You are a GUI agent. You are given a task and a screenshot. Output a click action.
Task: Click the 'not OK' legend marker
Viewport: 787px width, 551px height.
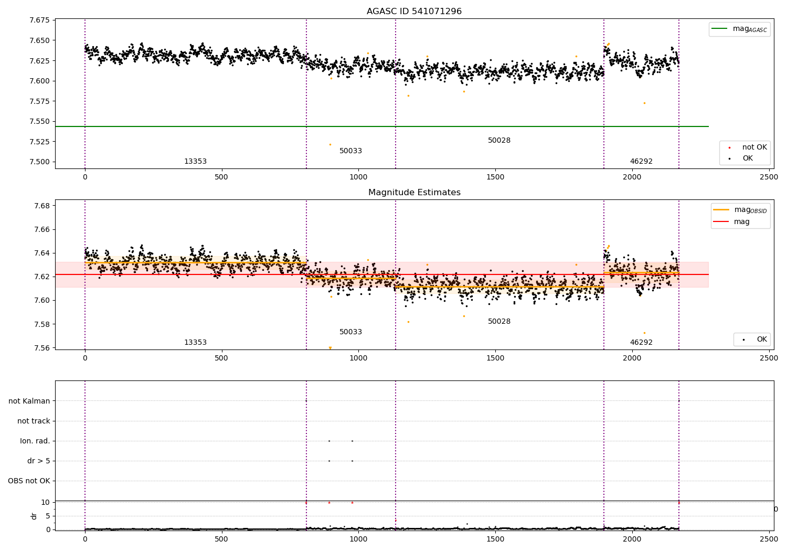(729, 147)
